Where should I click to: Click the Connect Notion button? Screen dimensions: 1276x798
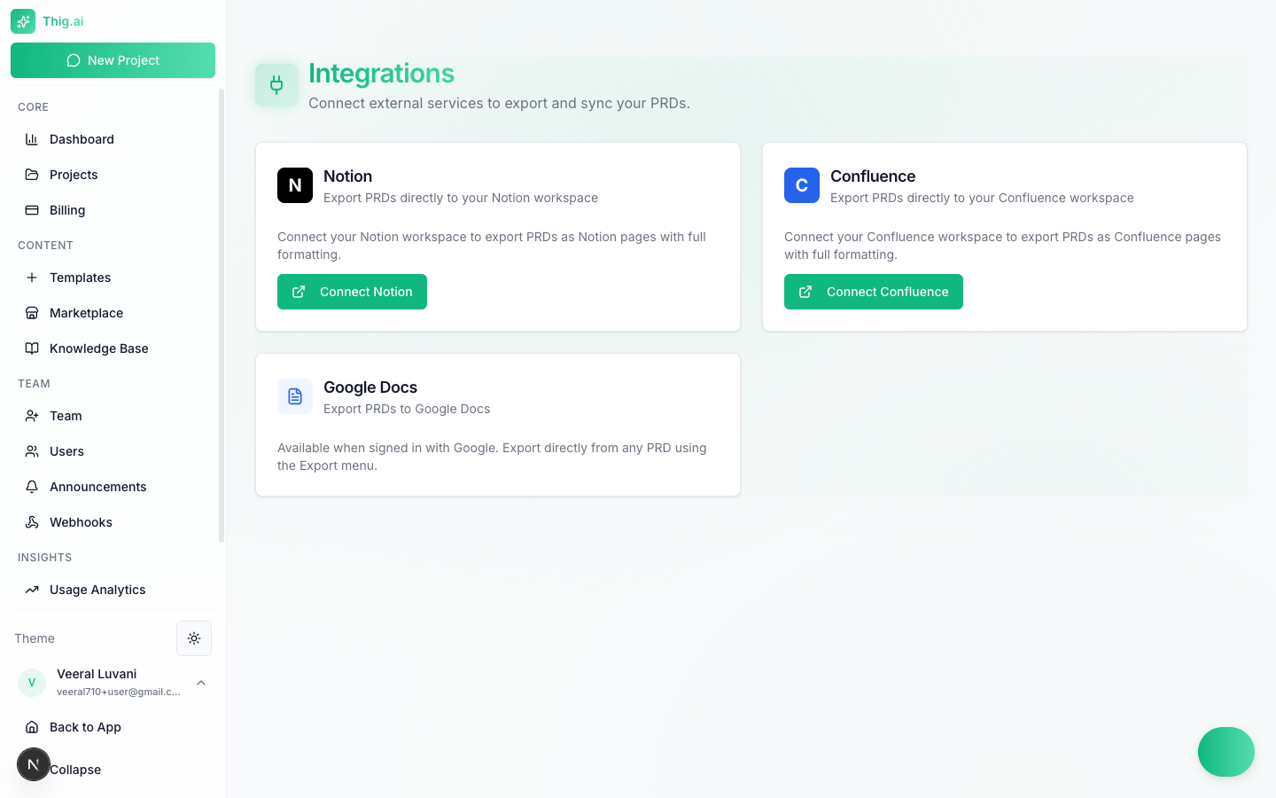tap(352, 291)
